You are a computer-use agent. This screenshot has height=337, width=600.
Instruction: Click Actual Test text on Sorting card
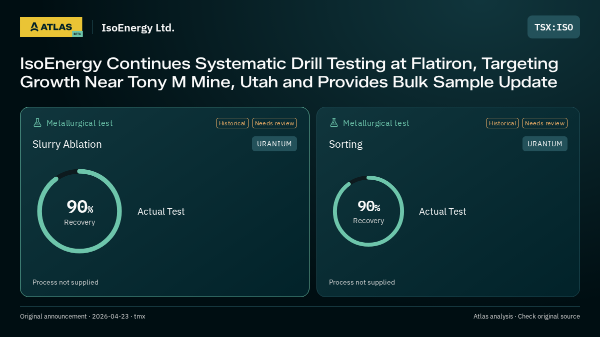coord(442,211)
